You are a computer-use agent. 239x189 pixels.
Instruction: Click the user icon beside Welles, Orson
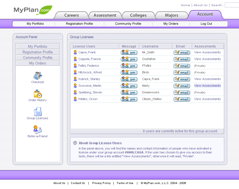(x=75, y=99)
